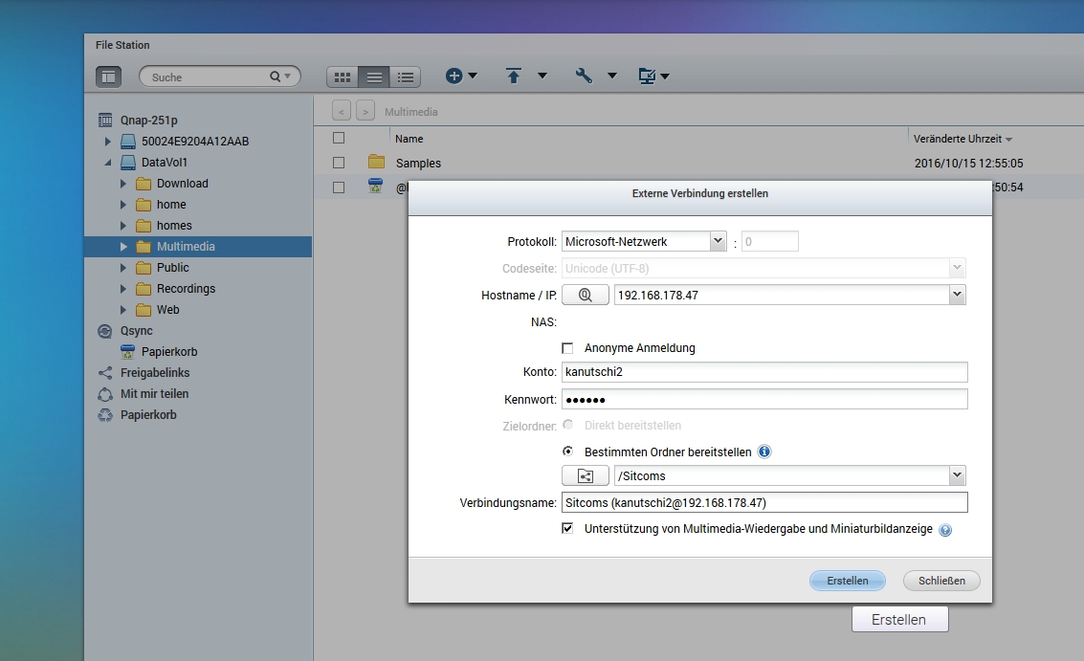The height and width of the screenshot is (661, 1084).
Task: Open Qsync in the sidebar
Action: [136, 331]
